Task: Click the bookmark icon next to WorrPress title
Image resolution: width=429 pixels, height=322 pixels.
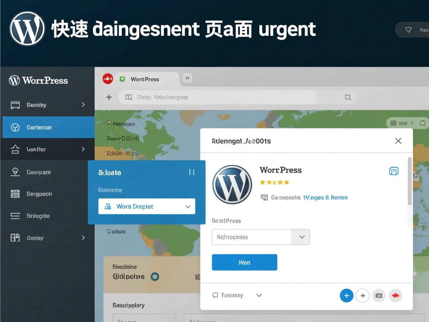Action: 393,171
